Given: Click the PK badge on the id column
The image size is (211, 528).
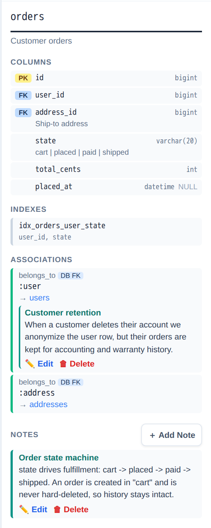Looking at the screenshot, I should click(x=23, y=78).
